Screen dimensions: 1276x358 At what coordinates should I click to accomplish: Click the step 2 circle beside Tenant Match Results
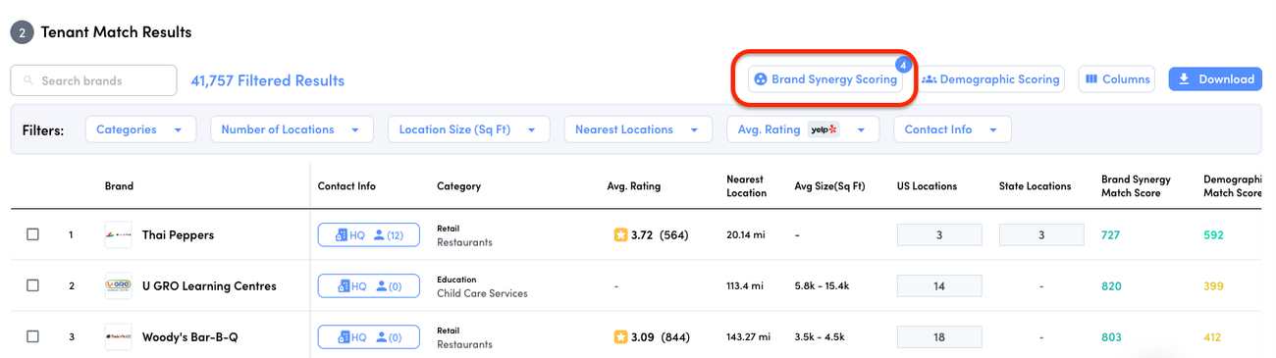tap(22, 32)
